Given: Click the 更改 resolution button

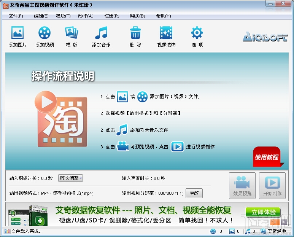Looking at the screenshot, I should point(194,193).
